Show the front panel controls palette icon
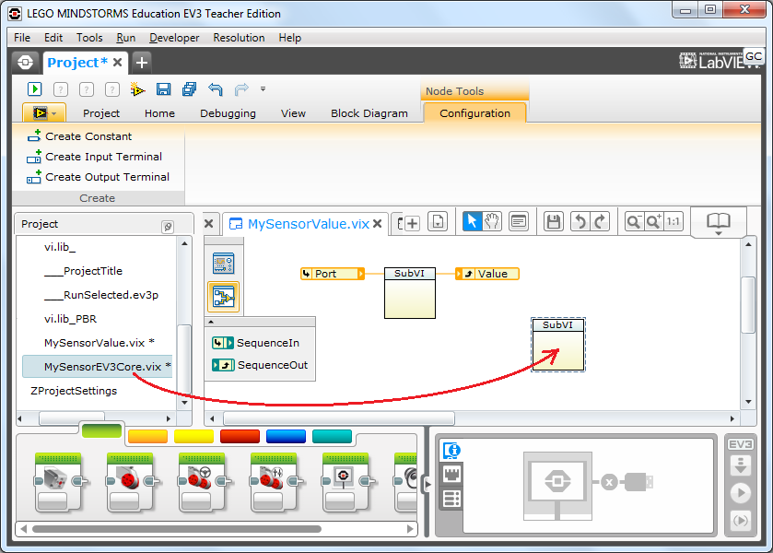This screenshot has width=773, height=553. click(x=223, y=263)
